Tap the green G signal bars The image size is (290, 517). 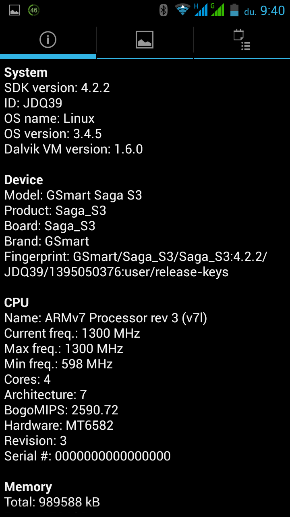pyautogui.click(x=217, y=10)
